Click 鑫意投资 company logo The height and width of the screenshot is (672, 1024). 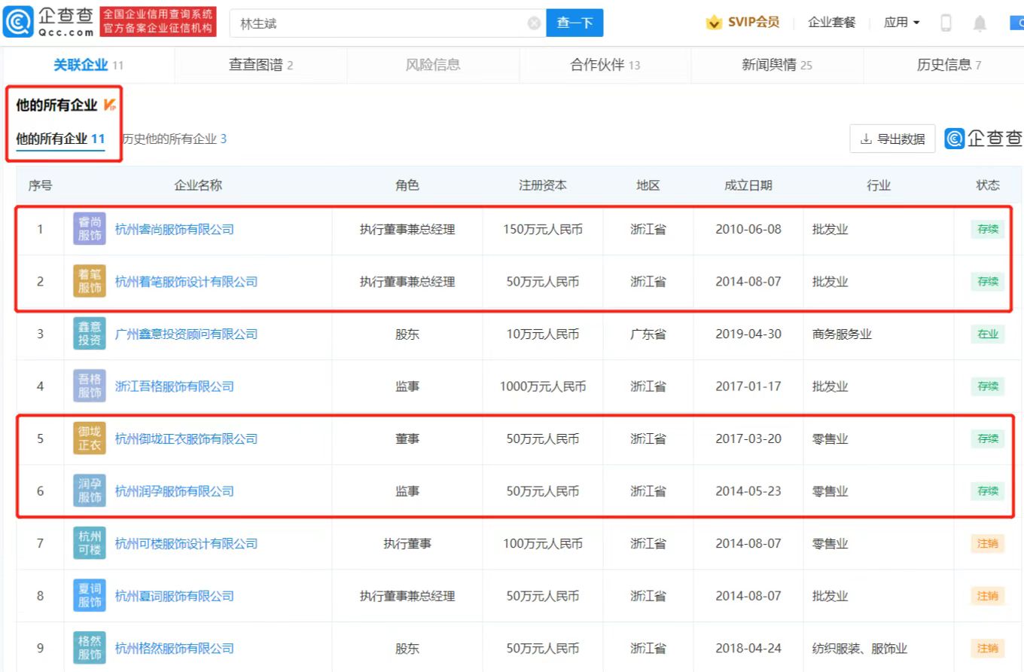point(90,334)
